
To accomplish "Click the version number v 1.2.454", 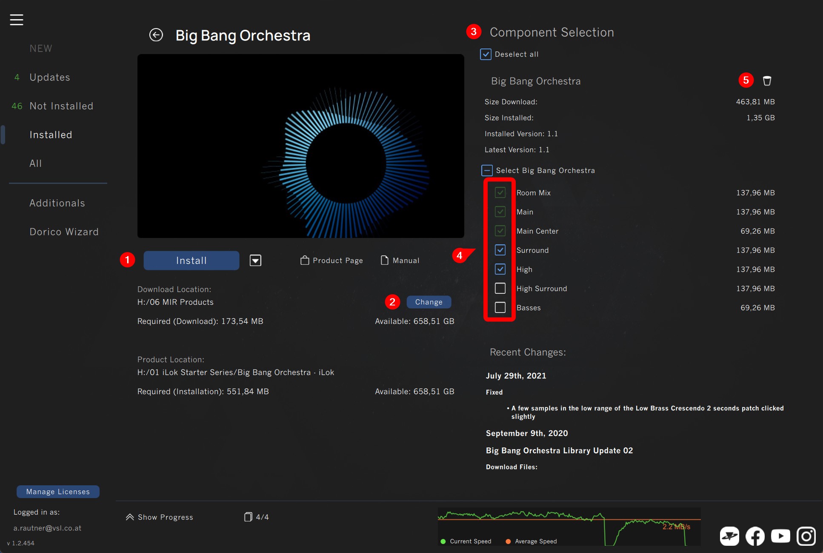I will coord(21,543).
